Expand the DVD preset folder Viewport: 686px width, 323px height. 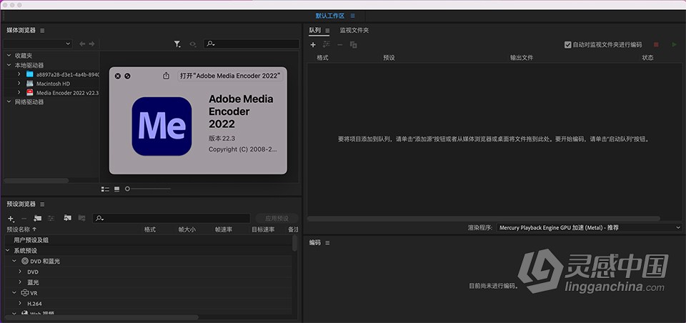(20, 272)
